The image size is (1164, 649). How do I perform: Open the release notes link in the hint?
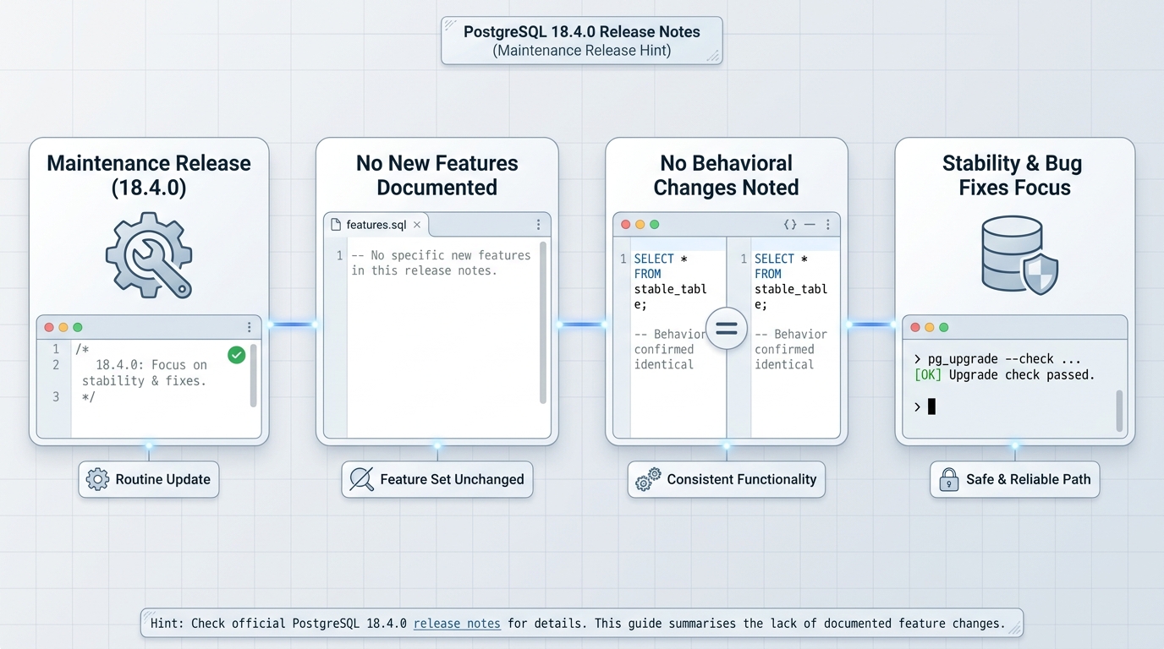coord(457,624)
